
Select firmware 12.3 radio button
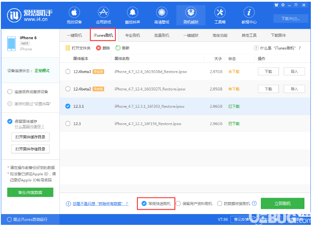(68, 124)
